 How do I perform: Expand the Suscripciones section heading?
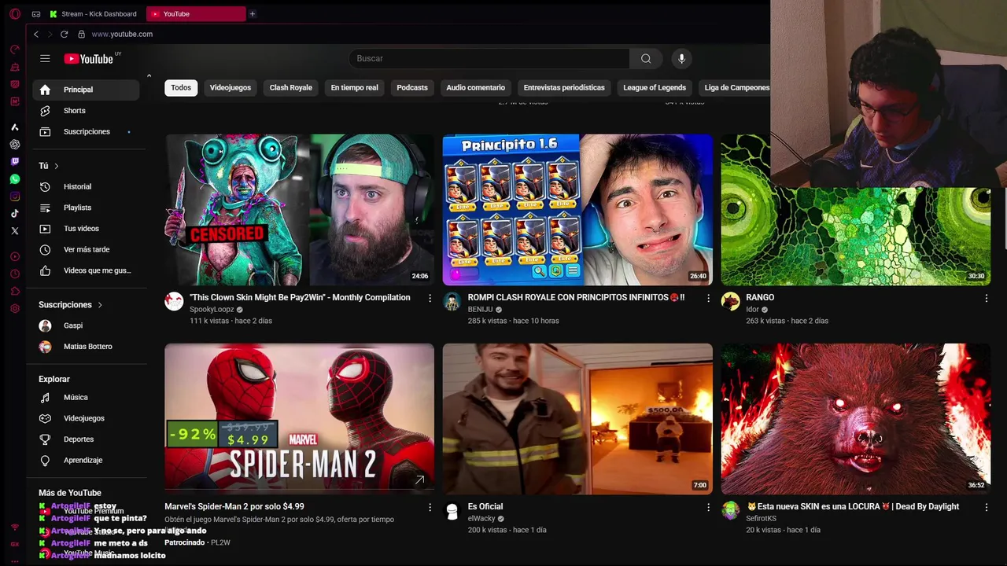[71, 304]
